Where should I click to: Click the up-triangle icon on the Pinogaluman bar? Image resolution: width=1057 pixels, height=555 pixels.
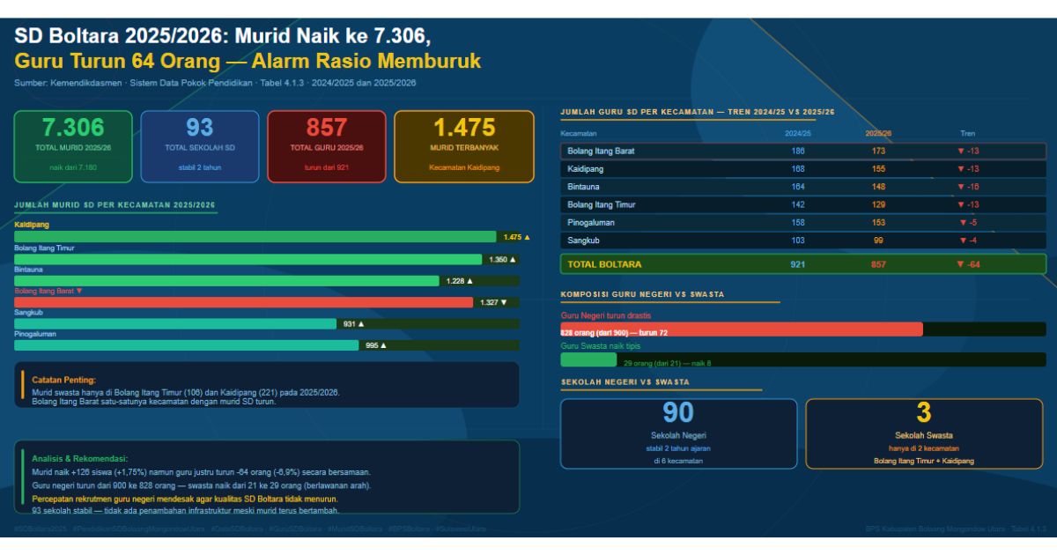[383, 345]
